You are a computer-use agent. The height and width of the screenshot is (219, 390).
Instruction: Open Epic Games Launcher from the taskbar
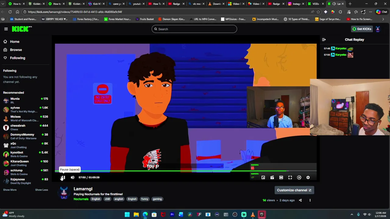(262, 214)
